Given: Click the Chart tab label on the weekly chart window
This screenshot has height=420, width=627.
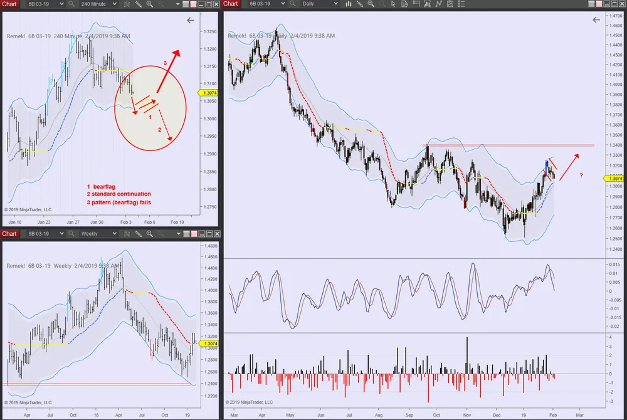Looking at the screenshot, I should pyautogui.click(x=9, y=233).
